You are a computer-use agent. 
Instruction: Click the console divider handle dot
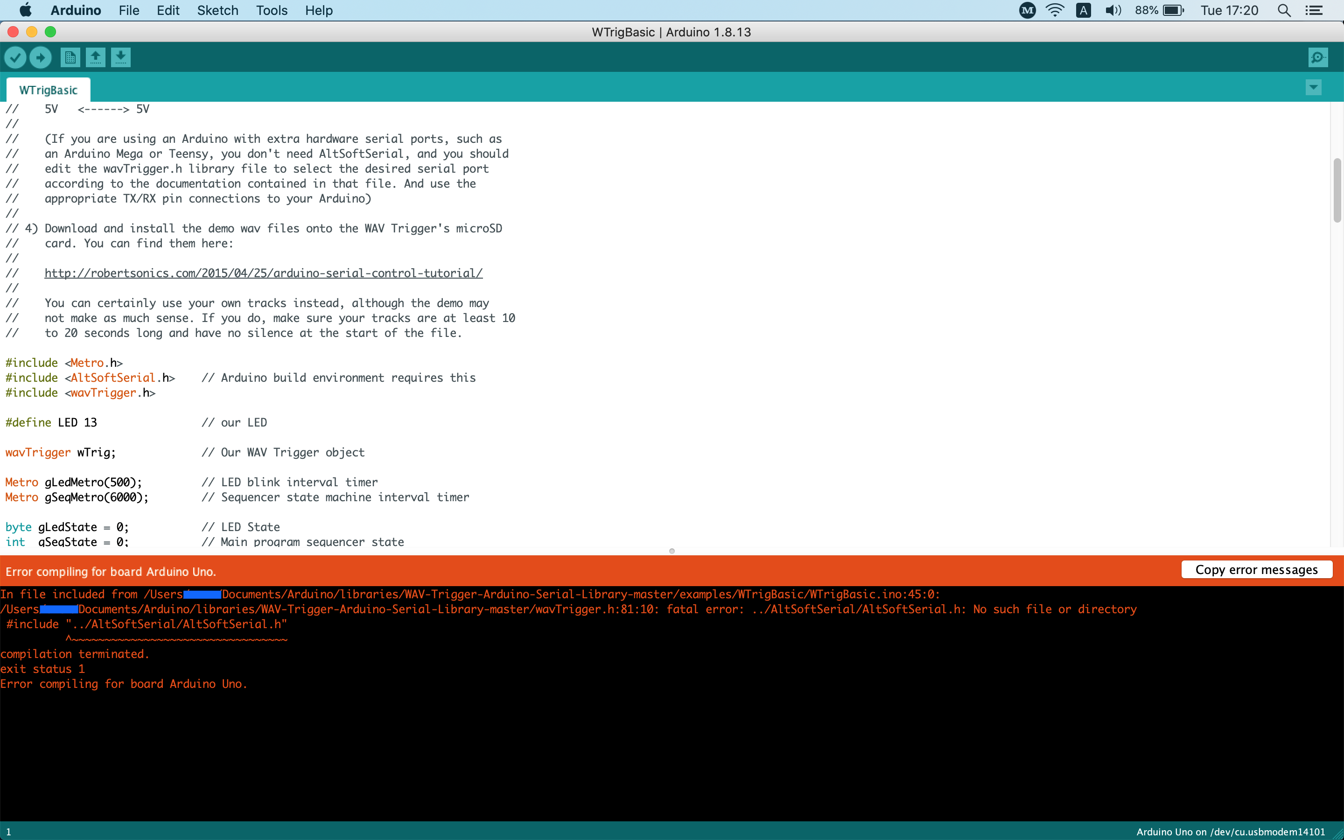click(x=672, y=551)
